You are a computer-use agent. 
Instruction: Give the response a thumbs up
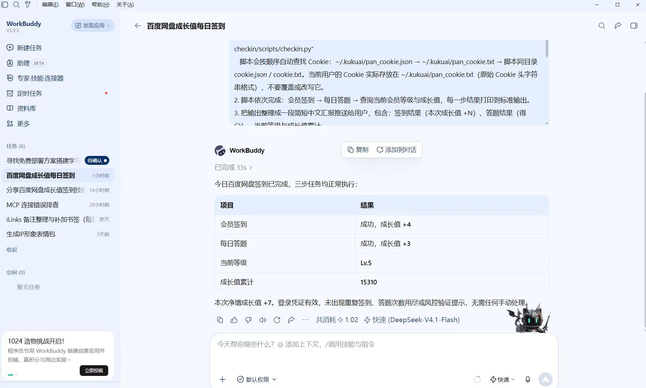coord(234,320)
